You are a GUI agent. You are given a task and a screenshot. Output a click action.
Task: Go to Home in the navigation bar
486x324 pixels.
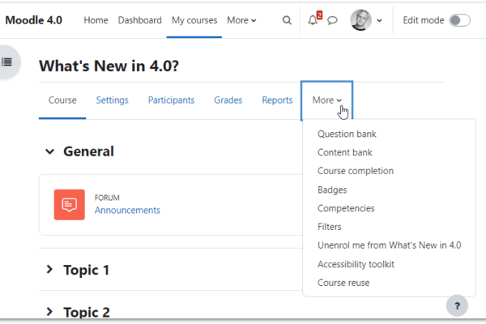point(96,20)
